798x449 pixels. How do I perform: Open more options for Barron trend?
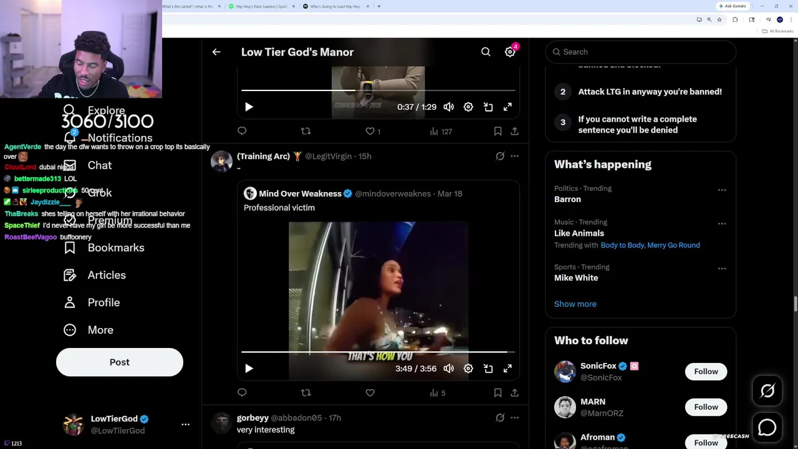pyautogui.click(x=722, y=190)
